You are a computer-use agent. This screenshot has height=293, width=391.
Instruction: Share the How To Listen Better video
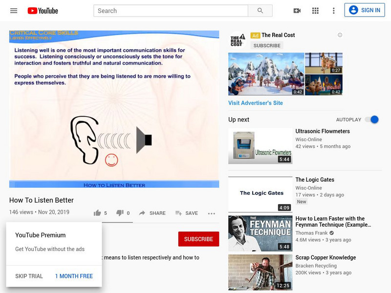(152, 213)
